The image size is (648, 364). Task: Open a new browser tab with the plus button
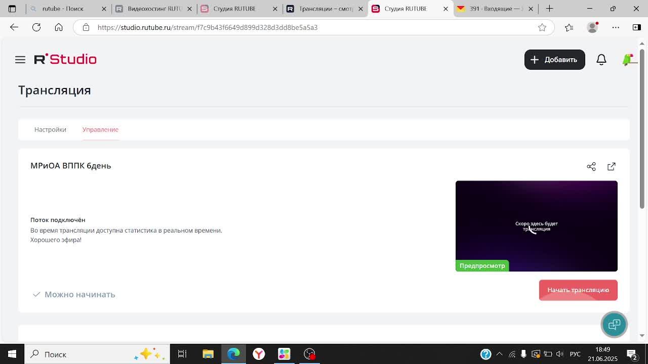tap(549, 9)
